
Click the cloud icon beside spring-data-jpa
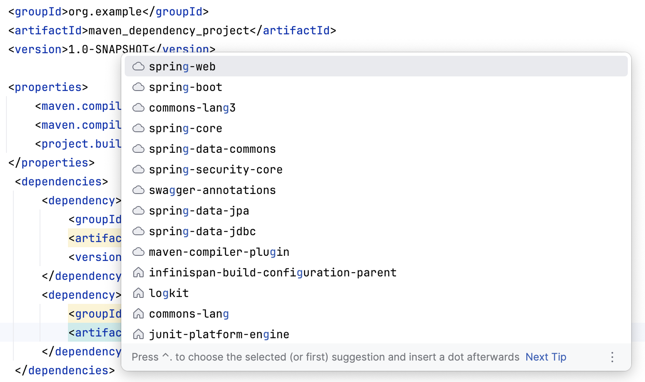138,211
